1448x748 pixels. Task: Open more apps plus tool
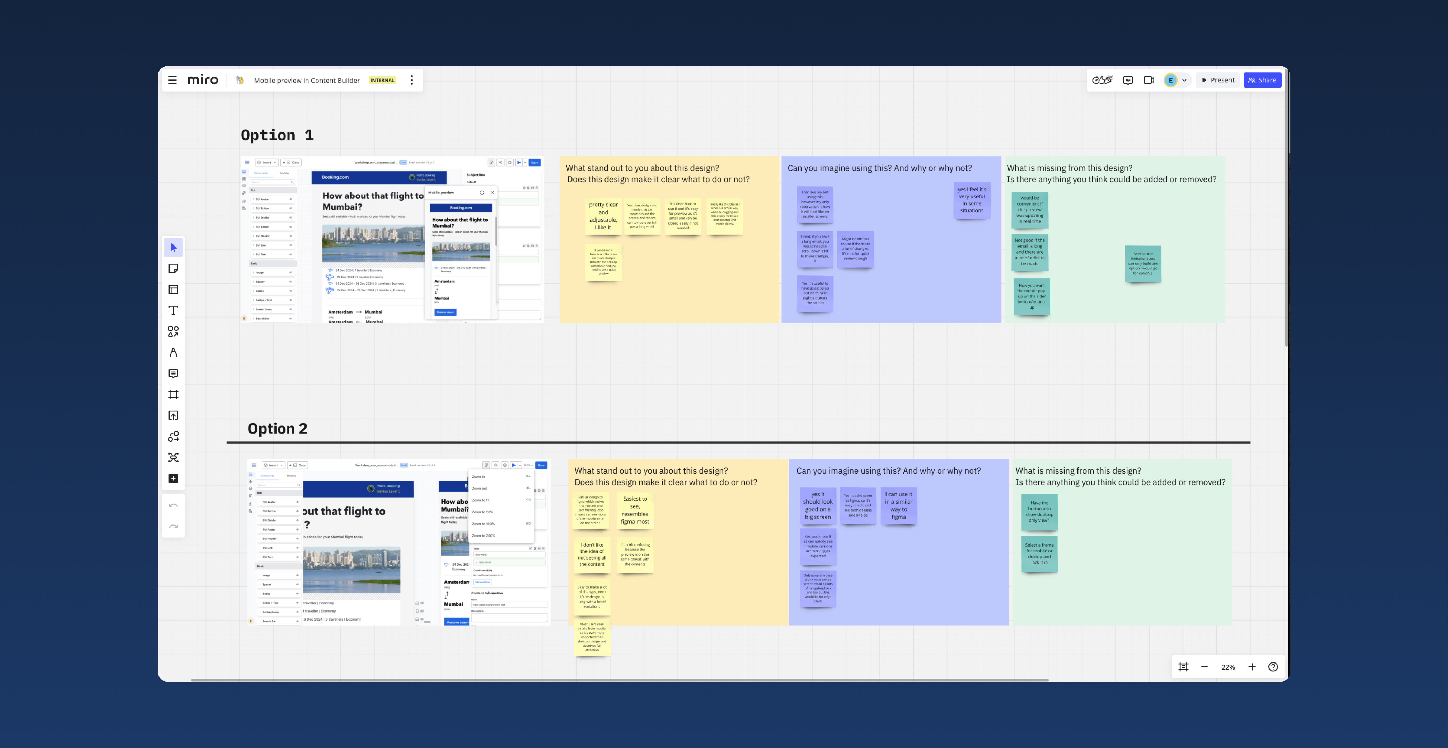coord(174,478)
